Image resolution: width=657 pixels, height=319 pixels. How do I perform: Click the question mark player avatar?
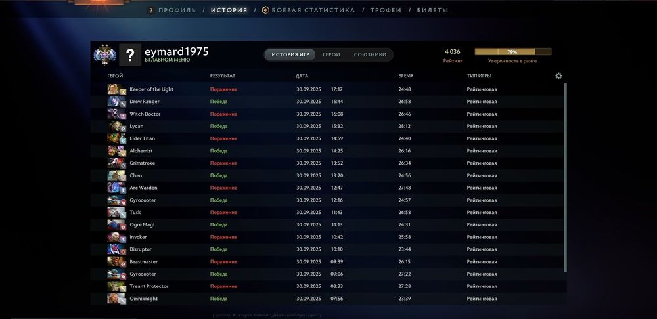click(130, 55)
